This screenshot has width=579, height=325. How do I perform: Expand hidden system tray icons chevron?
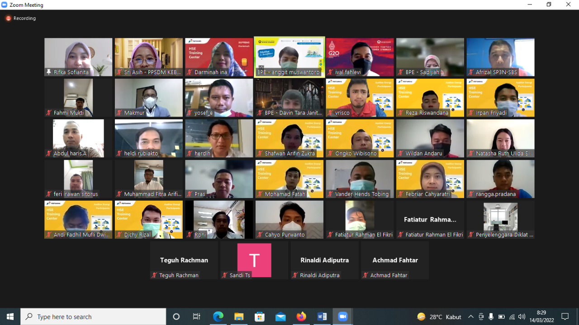click(x=471, y=317)
